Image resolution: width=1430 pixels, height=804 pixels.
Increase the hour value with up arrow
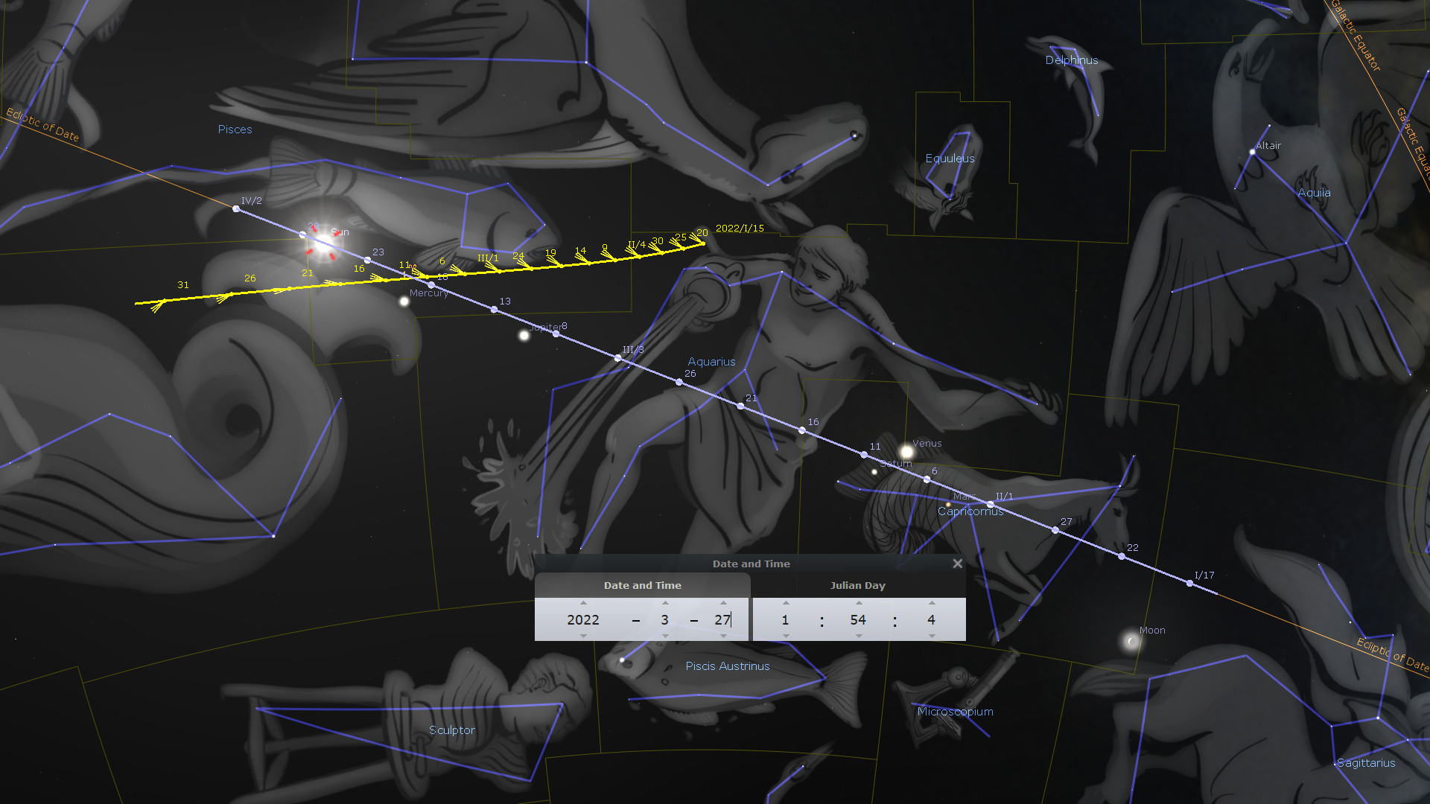[x=786, y=603]
